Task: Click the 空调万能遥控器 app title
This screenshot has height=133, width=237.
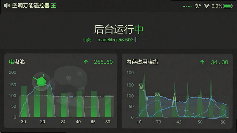Action: click(x=31, y=6)
